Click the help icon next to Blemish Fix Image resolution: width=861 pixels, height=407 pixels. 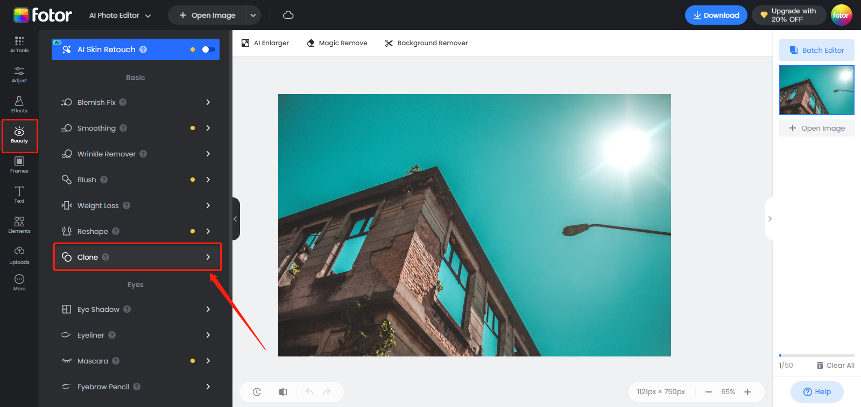[123, 102]
